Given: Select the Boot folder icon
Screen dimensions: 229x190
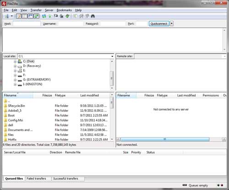Looking at the screenshot, I should (5, 115).
